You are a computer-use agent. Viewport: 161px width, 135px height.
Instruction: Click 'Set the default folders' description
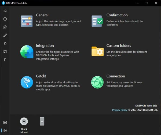127,54
